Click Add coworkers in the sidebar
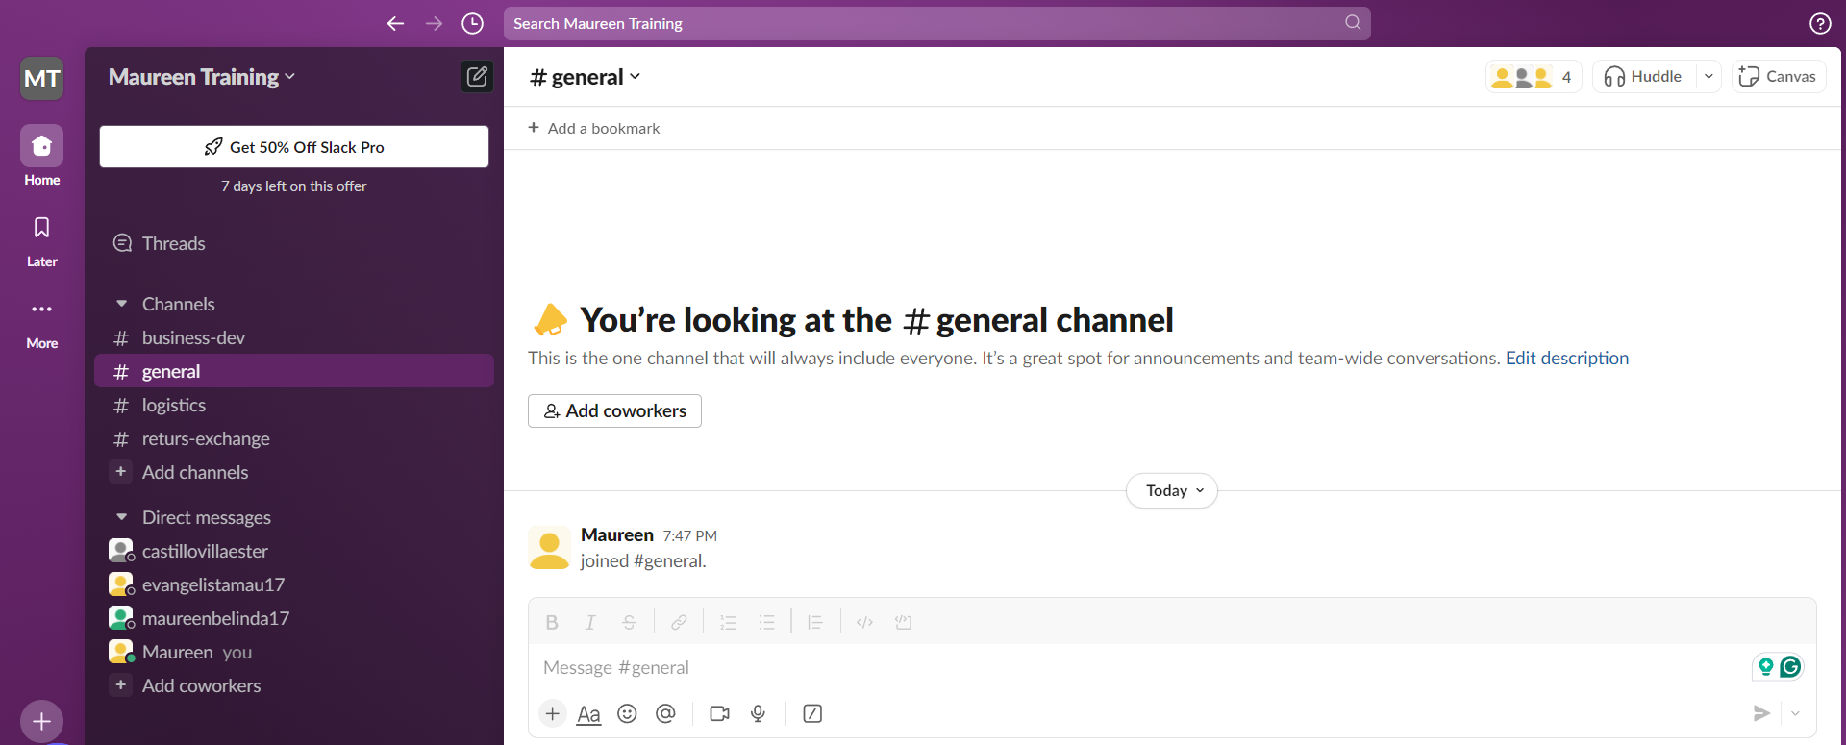 294,685
